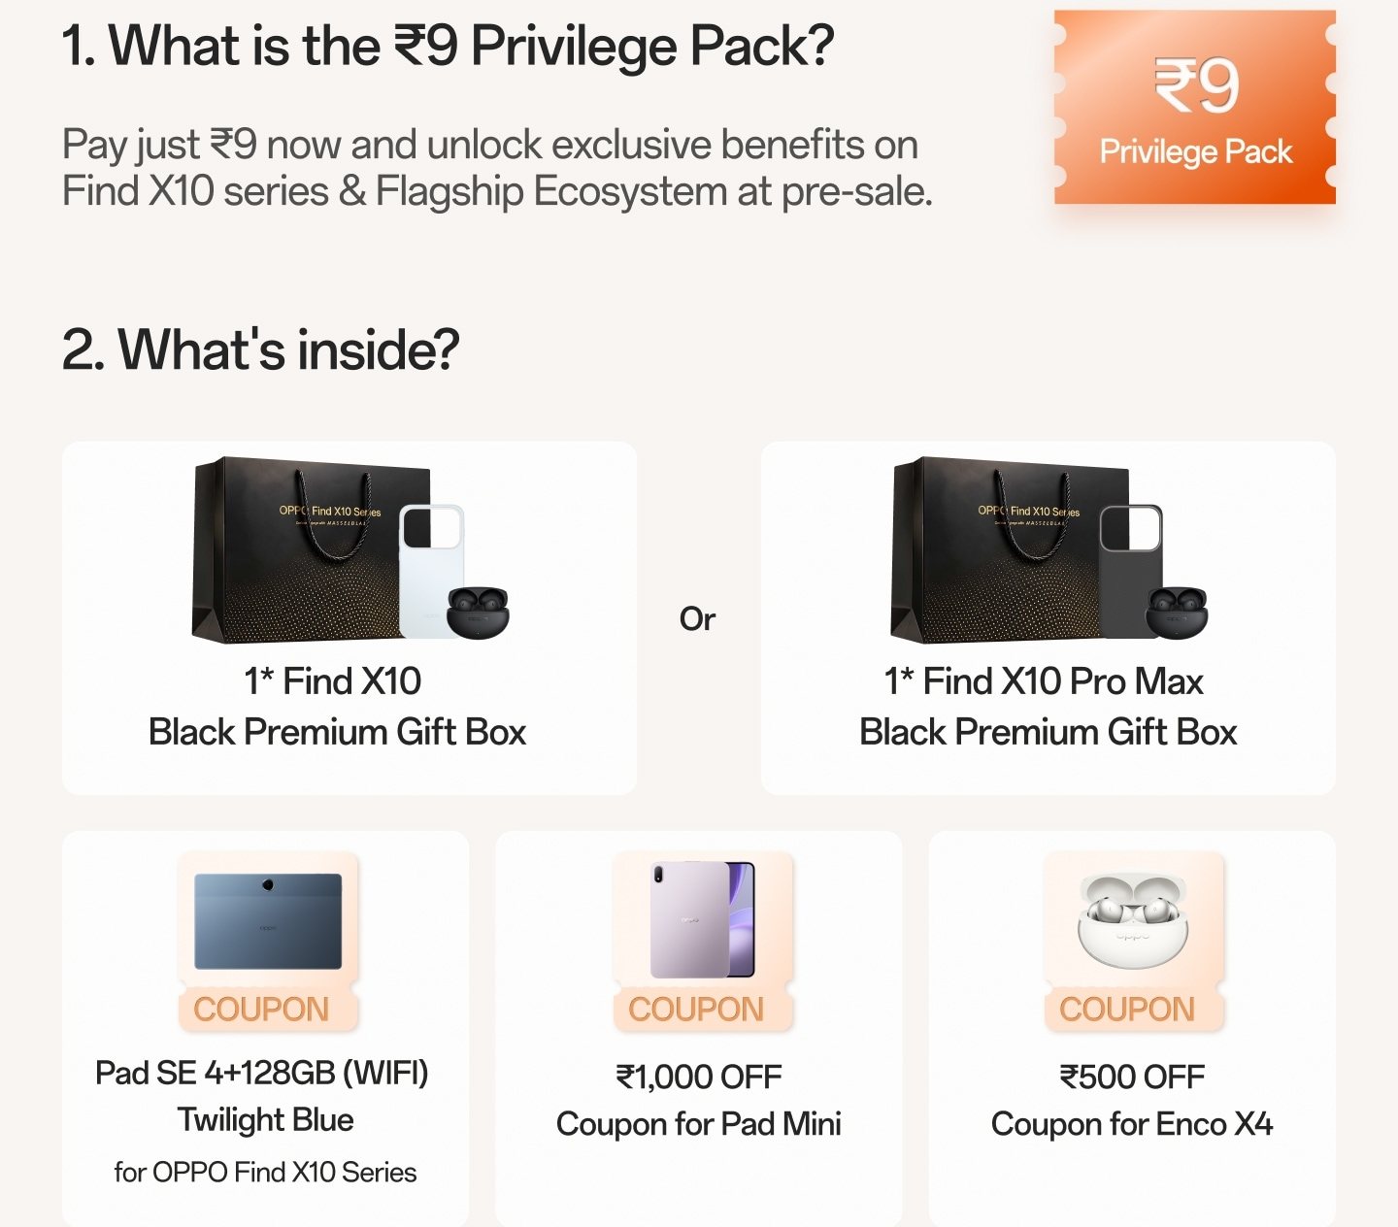This screenshot has height=1227, width=1398.
Task: Click the 'What's inside?' heading
Action: pos(260,349)
